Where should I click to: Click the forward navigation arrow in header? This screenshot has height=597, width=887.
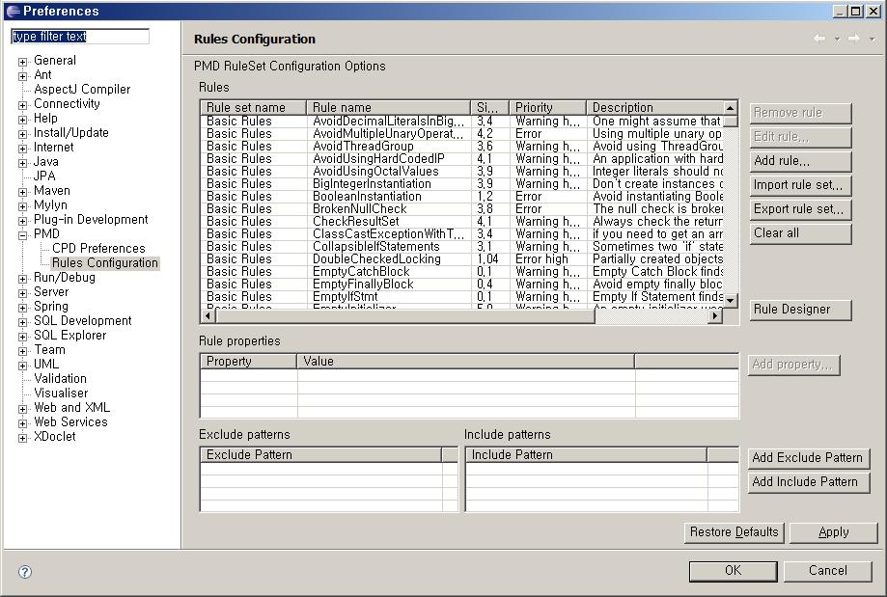854,39
